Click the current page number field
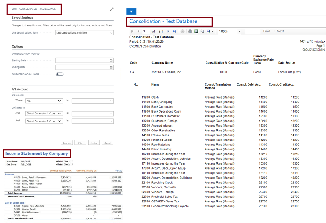This screenshot has width=326, height=223. 146,31
